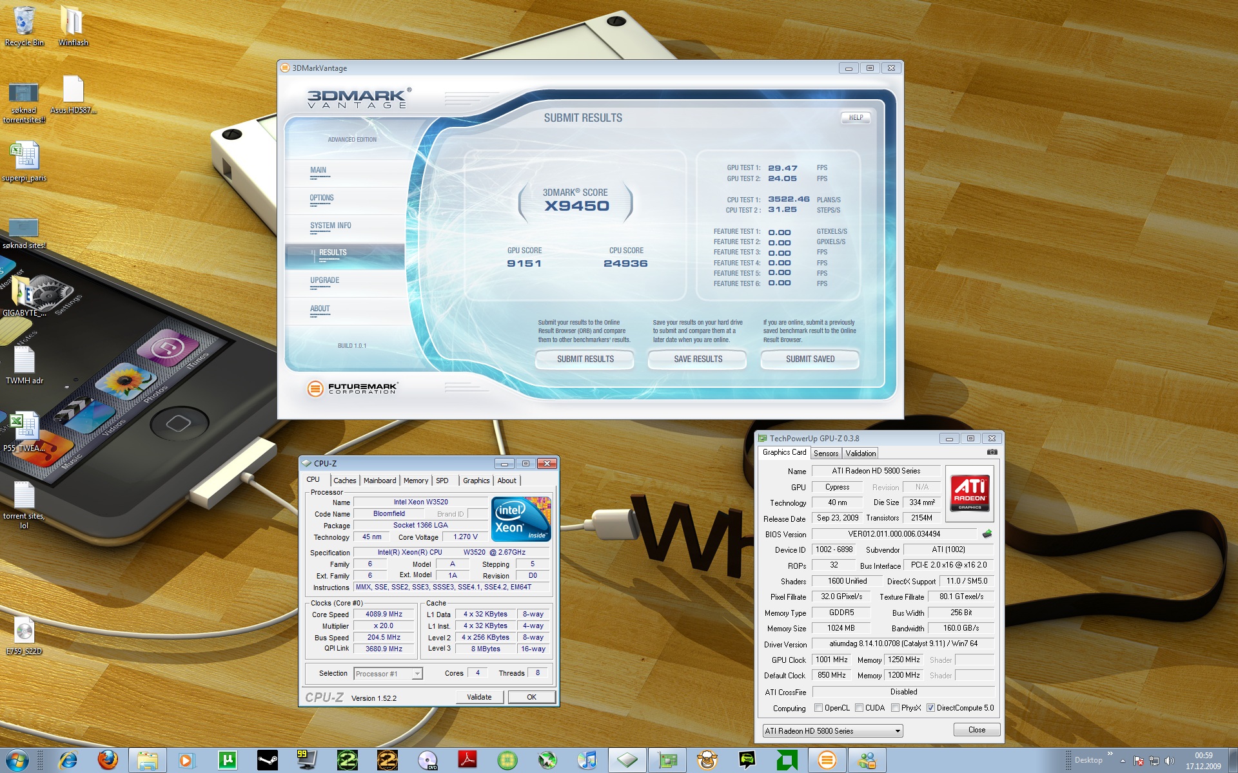Viewport: 1238px width, 773px height.
Task: Switch to the Mainboard tab in CPU-Z
Action: pyautogui.click(x=380, y=481)
